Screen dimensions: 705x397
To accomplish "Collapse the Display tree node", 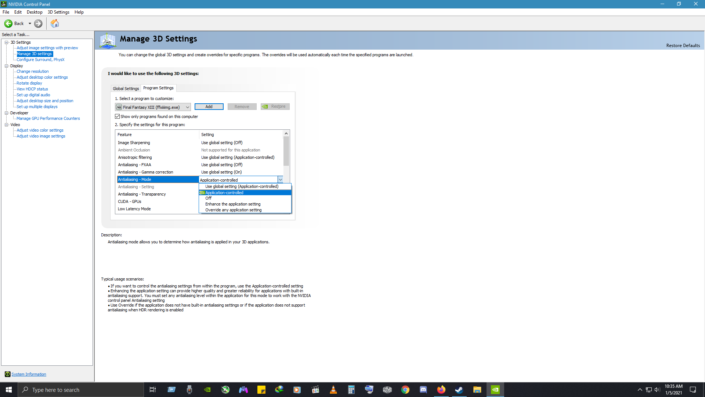I will coord(6,66).
